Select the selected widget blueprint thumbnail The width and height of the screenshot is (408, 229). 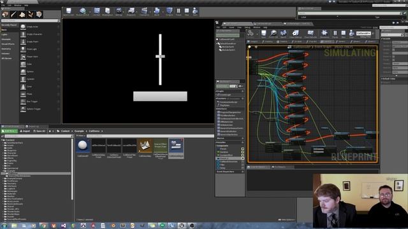point(176,146)
